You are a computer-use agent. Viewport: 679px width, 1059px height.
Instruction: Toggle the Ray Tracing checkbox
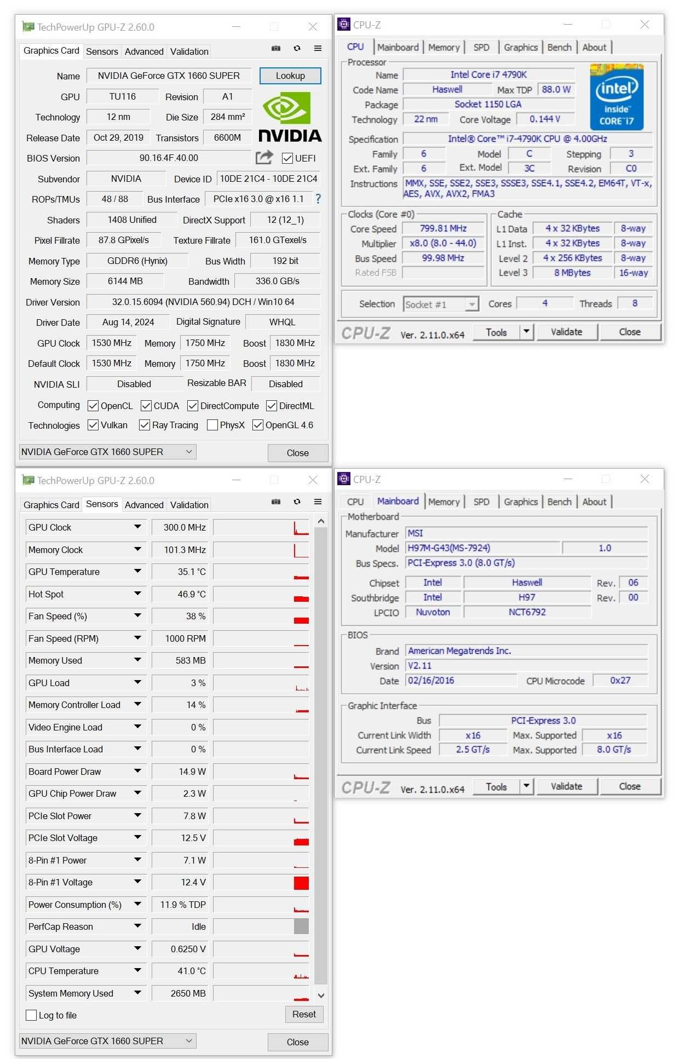tap(145, 425)
